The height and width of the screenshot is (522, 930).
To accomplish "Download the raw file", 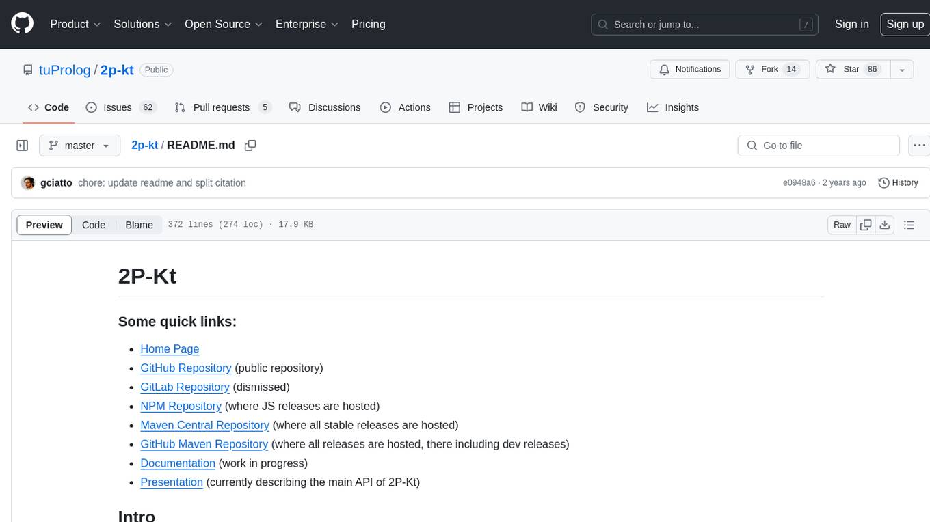I will coord(884,225).
